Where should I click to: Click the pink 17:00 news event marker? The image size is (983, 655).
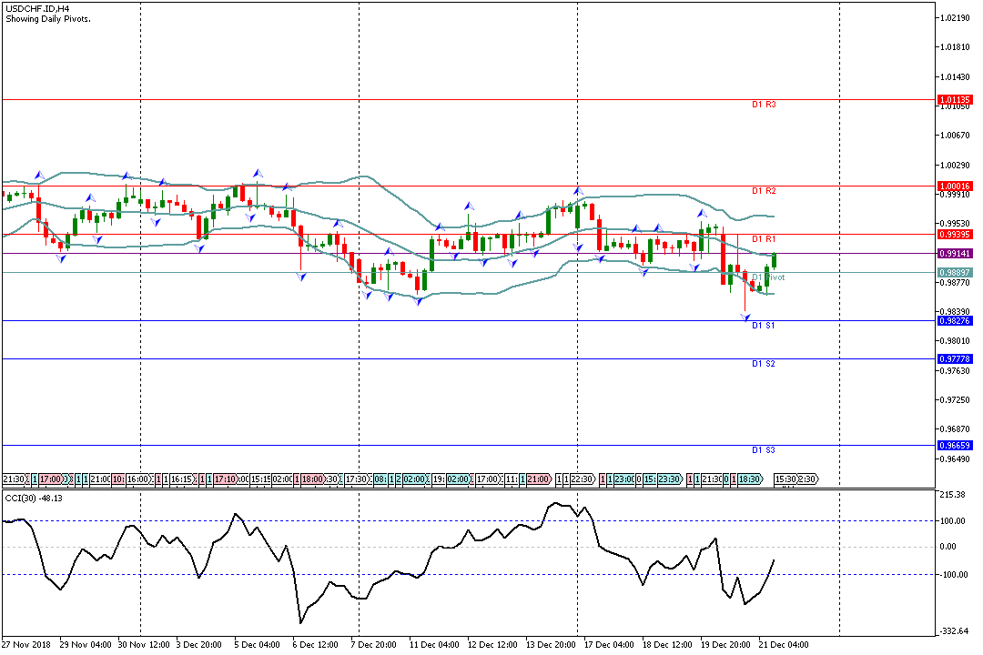51,479
